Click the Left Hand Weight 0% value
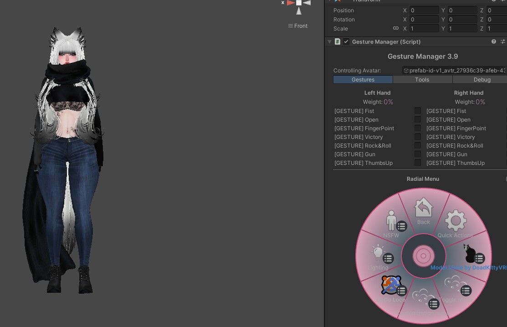 click(388, 102)
